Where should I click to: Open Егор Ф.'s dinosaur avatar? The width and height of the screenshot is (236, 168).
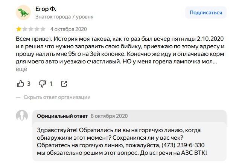coord(23,13)
